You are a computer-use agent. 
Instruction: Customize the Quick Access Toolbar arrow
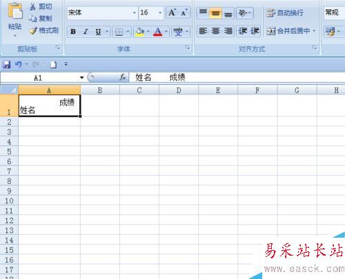(x=66, y=64)
